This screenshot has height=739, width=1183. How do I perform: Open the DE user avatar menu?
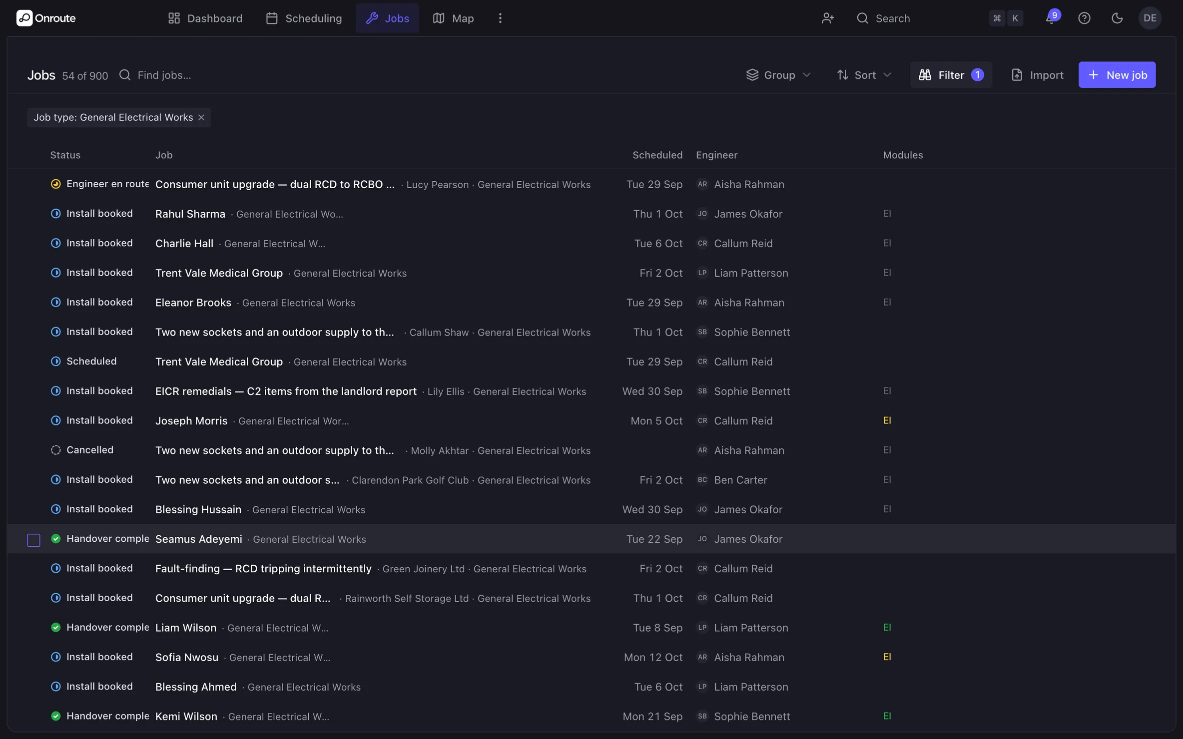click(1150, 18)
